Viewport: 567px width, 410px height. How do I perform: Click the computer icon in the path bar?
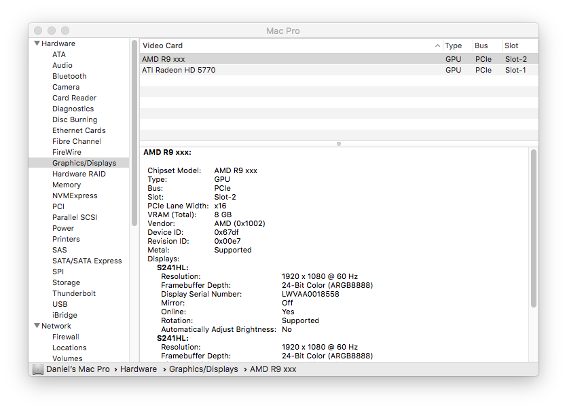(x=37, y=369)
